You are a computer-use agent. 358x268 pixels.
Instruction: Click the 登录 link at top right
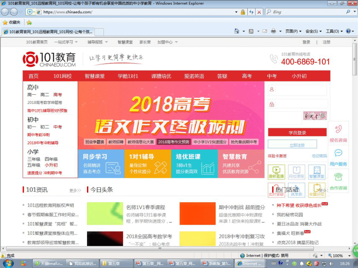[306, 42]
